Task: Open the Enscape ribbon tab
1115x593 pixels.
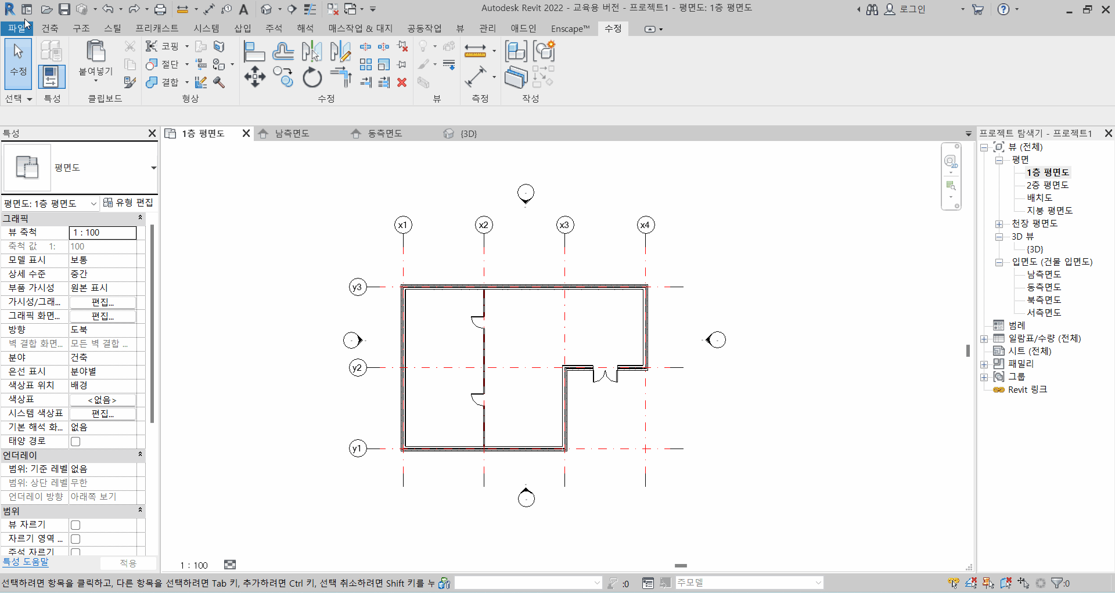Action: point(570,28)
